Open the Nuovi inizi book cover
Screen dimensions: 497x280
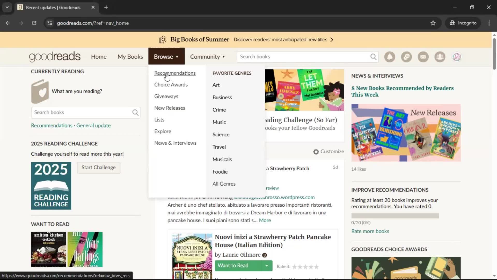pyautogui.click(x=192, y=257)
